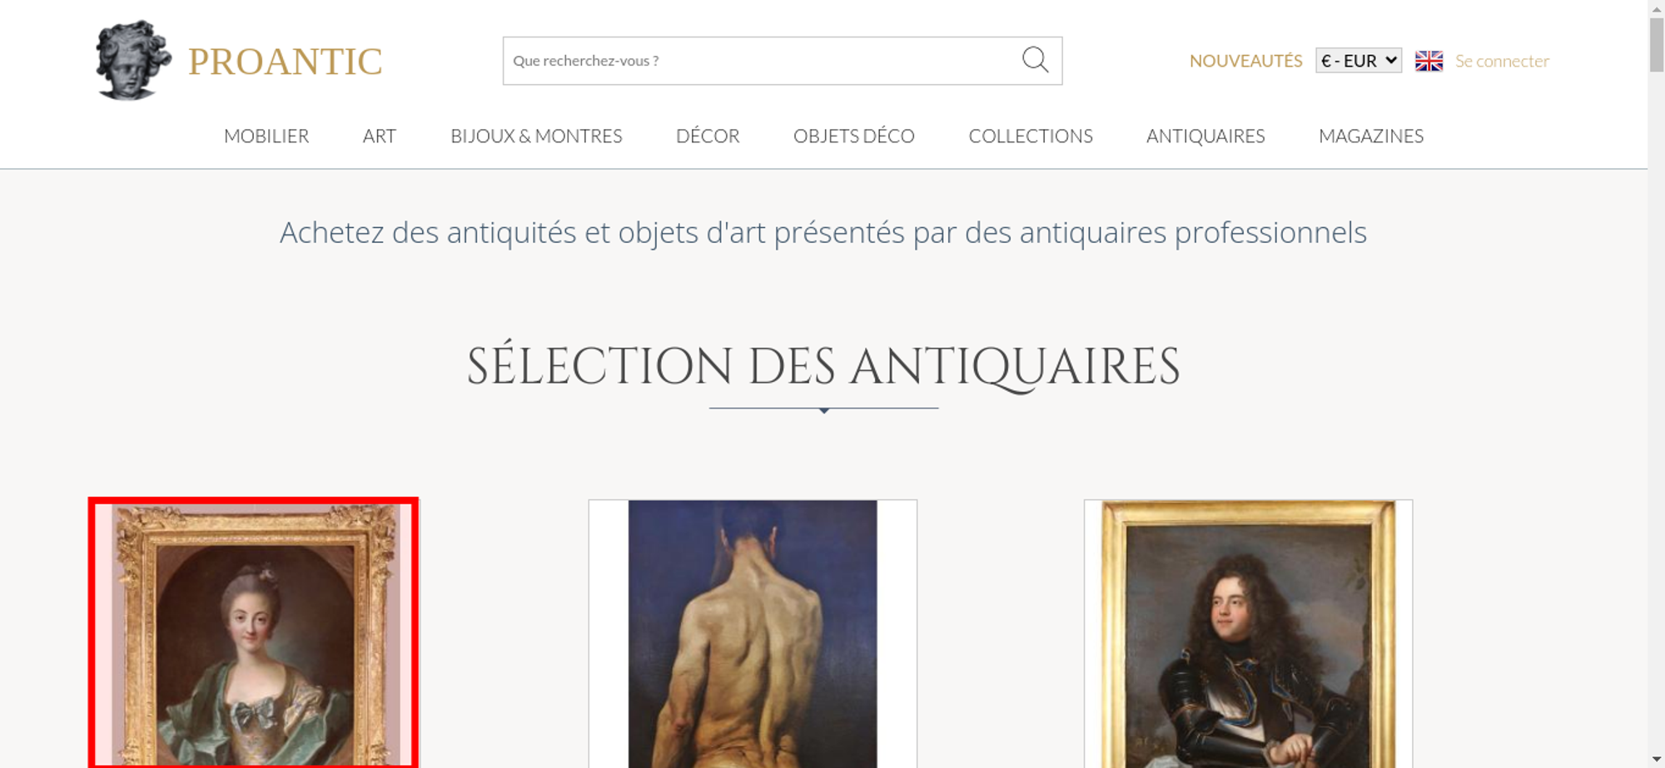Open the ART menu
Image resolution: width=1665 pixels, height=768 pixels.
(380, 136)
